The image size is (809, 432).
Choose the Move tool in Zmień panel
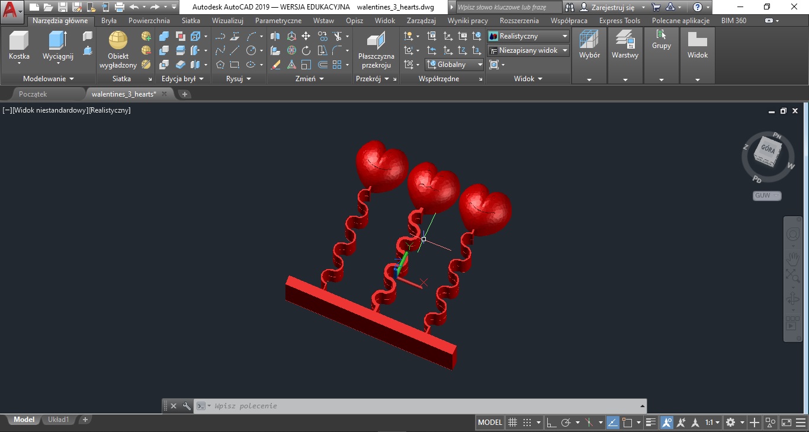click(306, 36)
